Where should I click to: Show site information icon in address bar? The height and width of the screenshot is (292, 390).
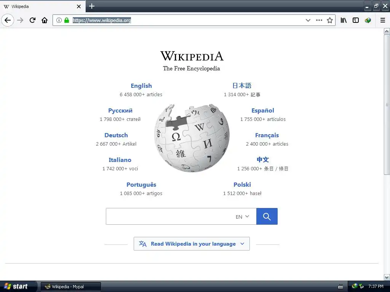pos(59,20)
